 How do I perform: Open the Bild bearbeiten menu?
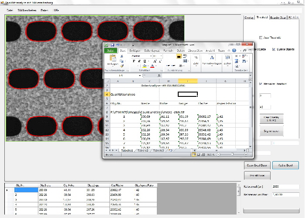click(x=27, y=10)
